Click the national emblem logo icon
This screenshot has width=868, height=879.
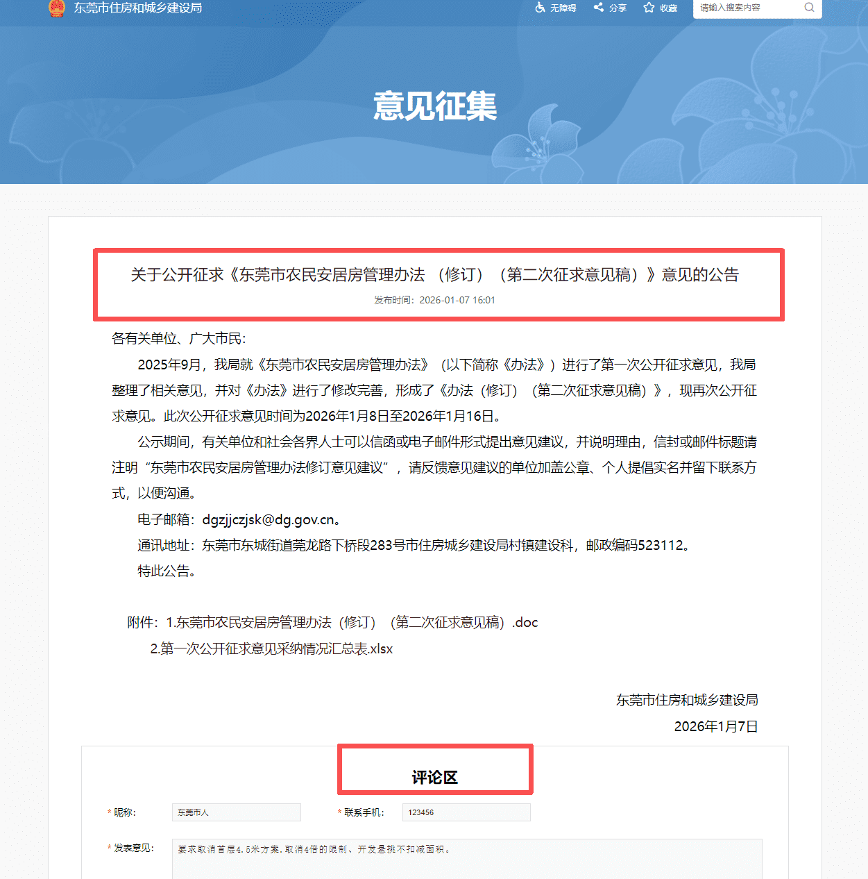point(57,8)
